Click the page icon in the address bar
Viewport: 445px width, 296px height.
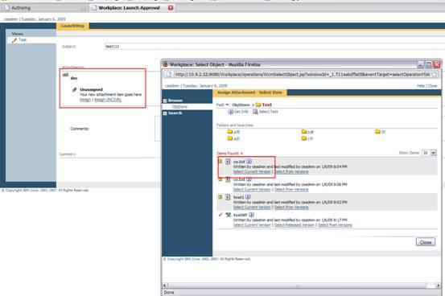(168, 74)
